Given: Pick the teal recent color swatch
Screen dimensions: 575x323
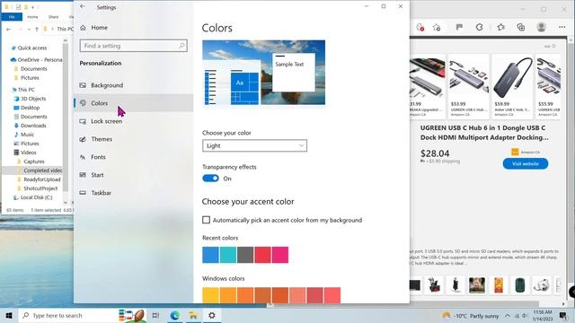Looking at the screenshot, I should (x=227, y=255).
